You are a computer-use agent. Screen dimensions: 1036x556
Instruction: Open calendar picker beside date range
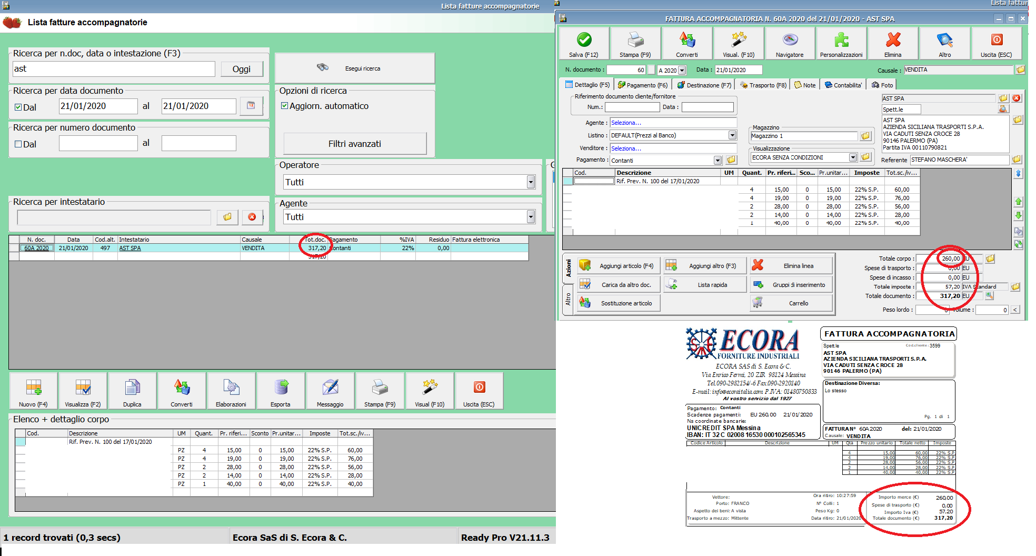click(251, 106)
